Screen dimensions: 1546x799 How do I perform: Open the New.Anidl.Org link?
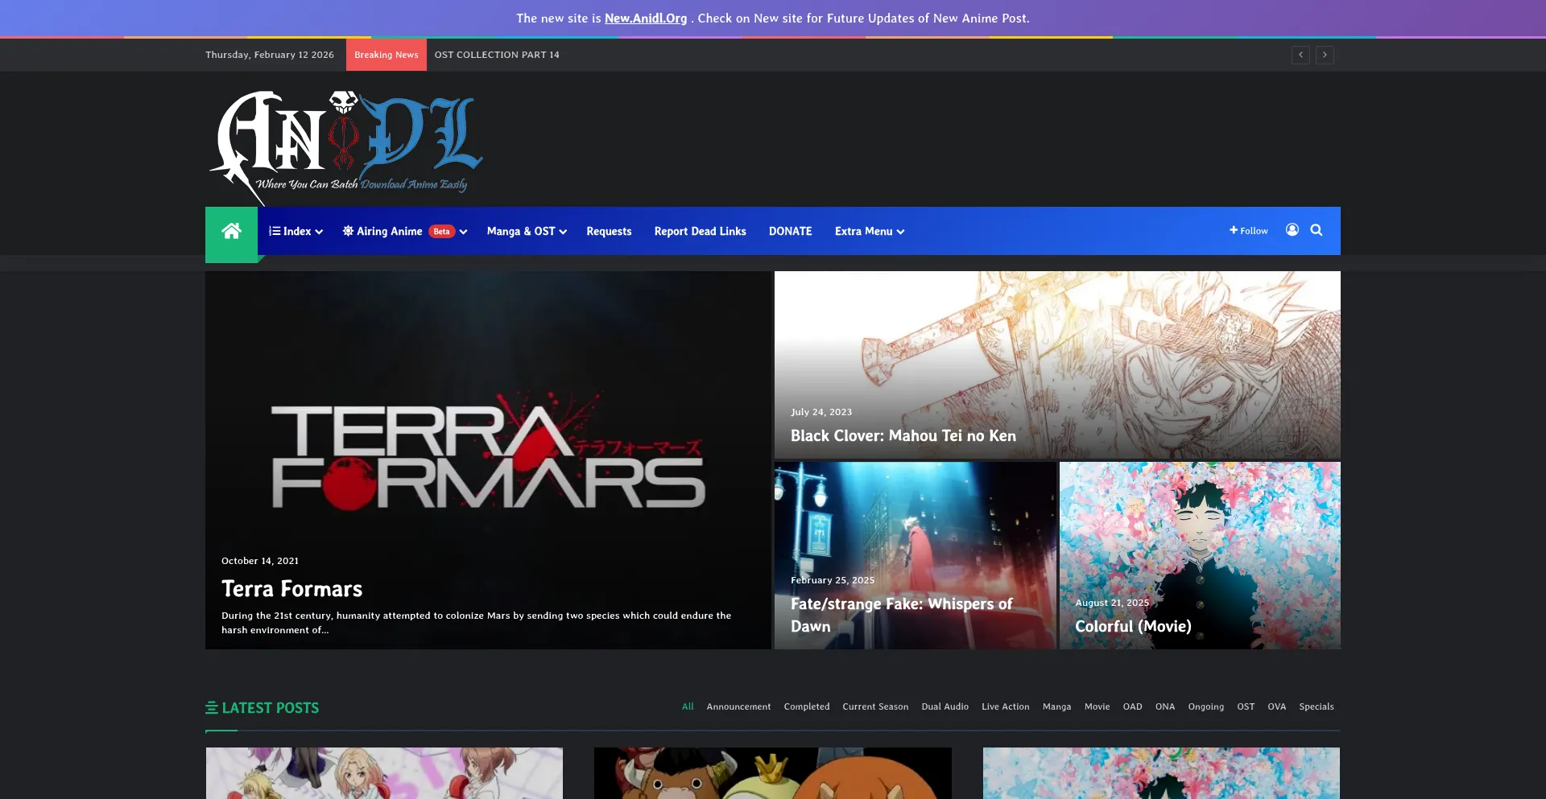click(646, 18)
